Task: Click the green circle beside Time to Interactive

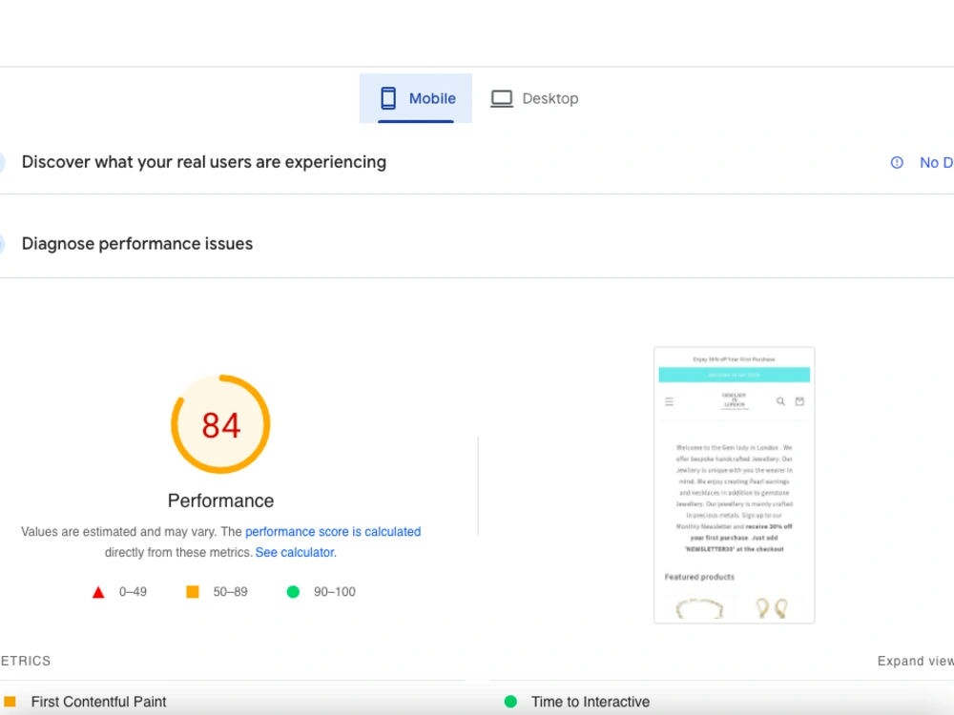Action: click(511, 702)
